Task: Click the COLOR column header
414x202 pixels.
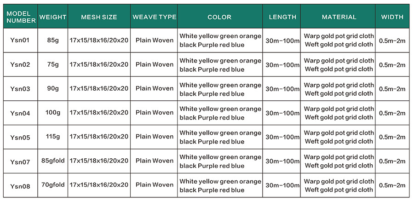Action: click(x=220, y=17)
